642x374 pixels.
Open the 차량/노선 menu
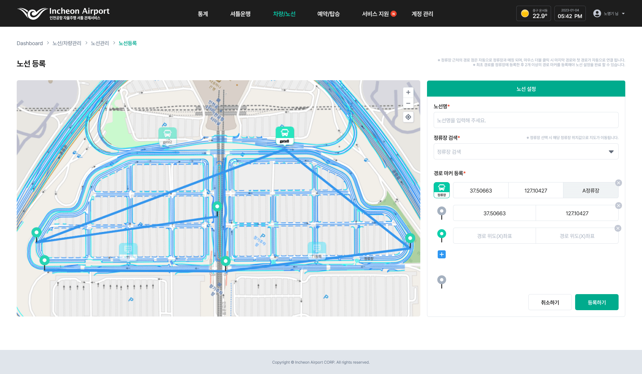(x=284, y=14)
